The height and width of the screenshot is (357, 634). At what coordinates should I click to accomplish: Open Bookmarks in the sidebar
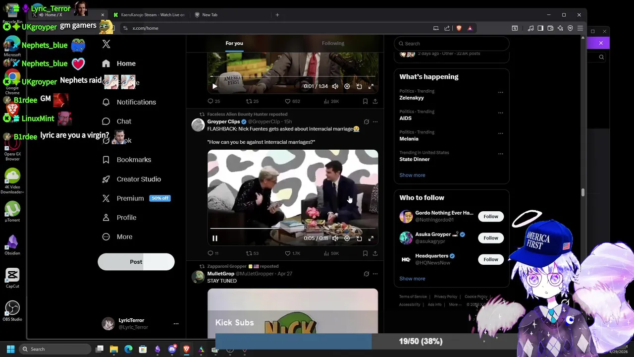point(127,160)
